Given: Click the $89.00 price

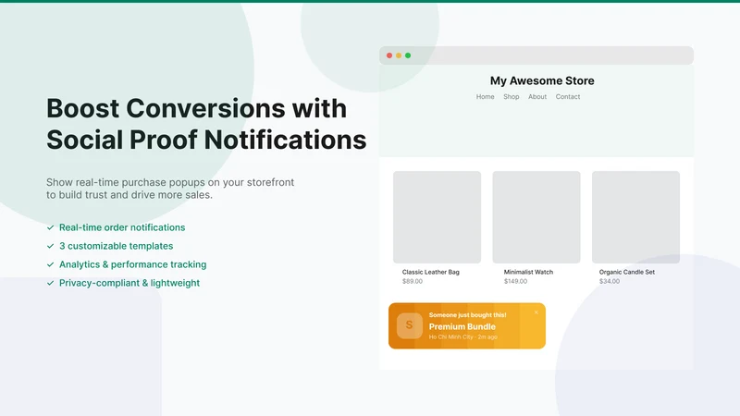Looking at the screenshot, I should [x=413, y=281].
